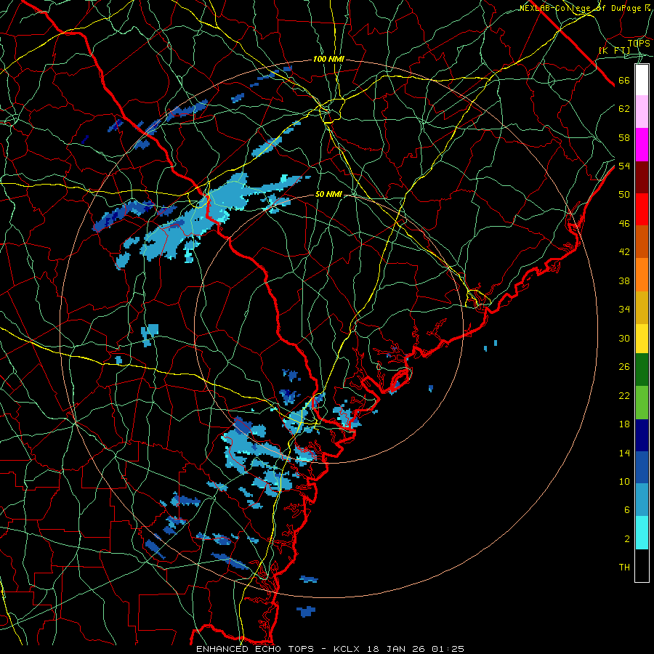The height and width of the screenshot is (654, 654).
Task: Select the dark green legend swatch
Action: (642, 370)
